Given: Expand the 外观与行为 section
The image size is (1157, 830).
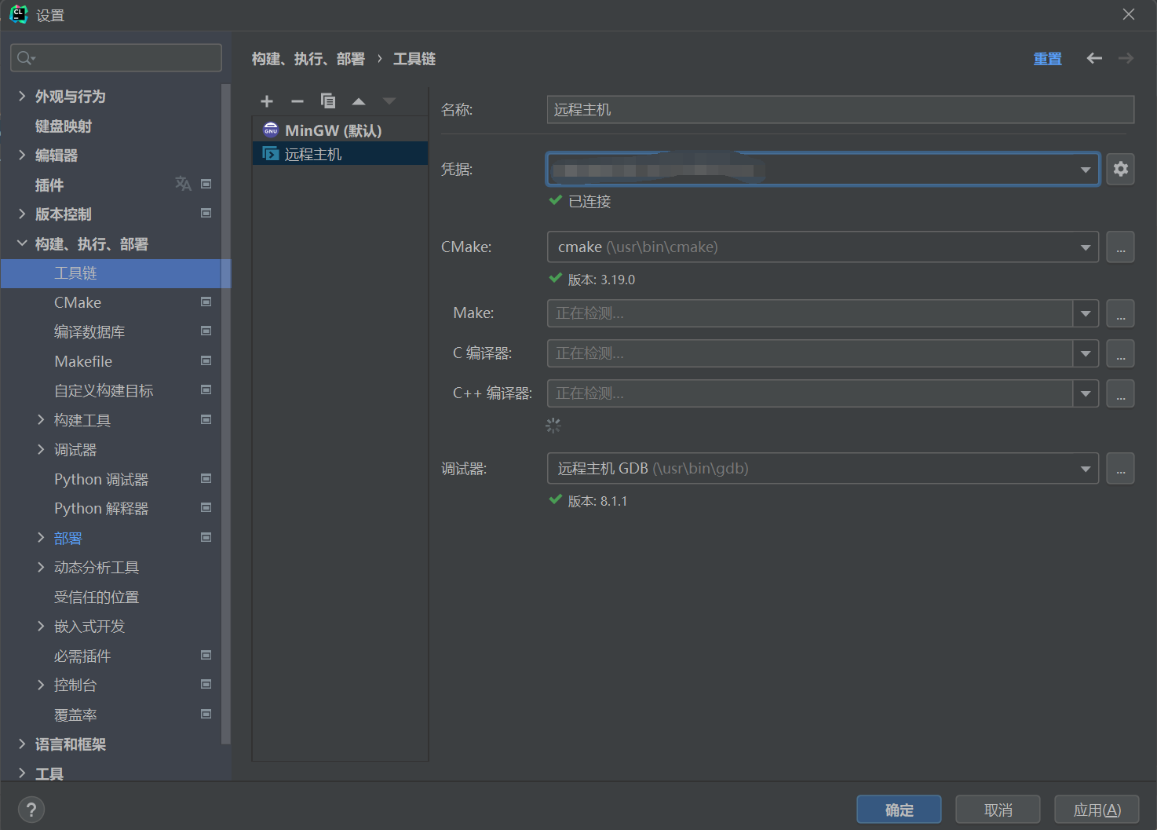Looking at the screenshot, I should [x=22, y=96].
